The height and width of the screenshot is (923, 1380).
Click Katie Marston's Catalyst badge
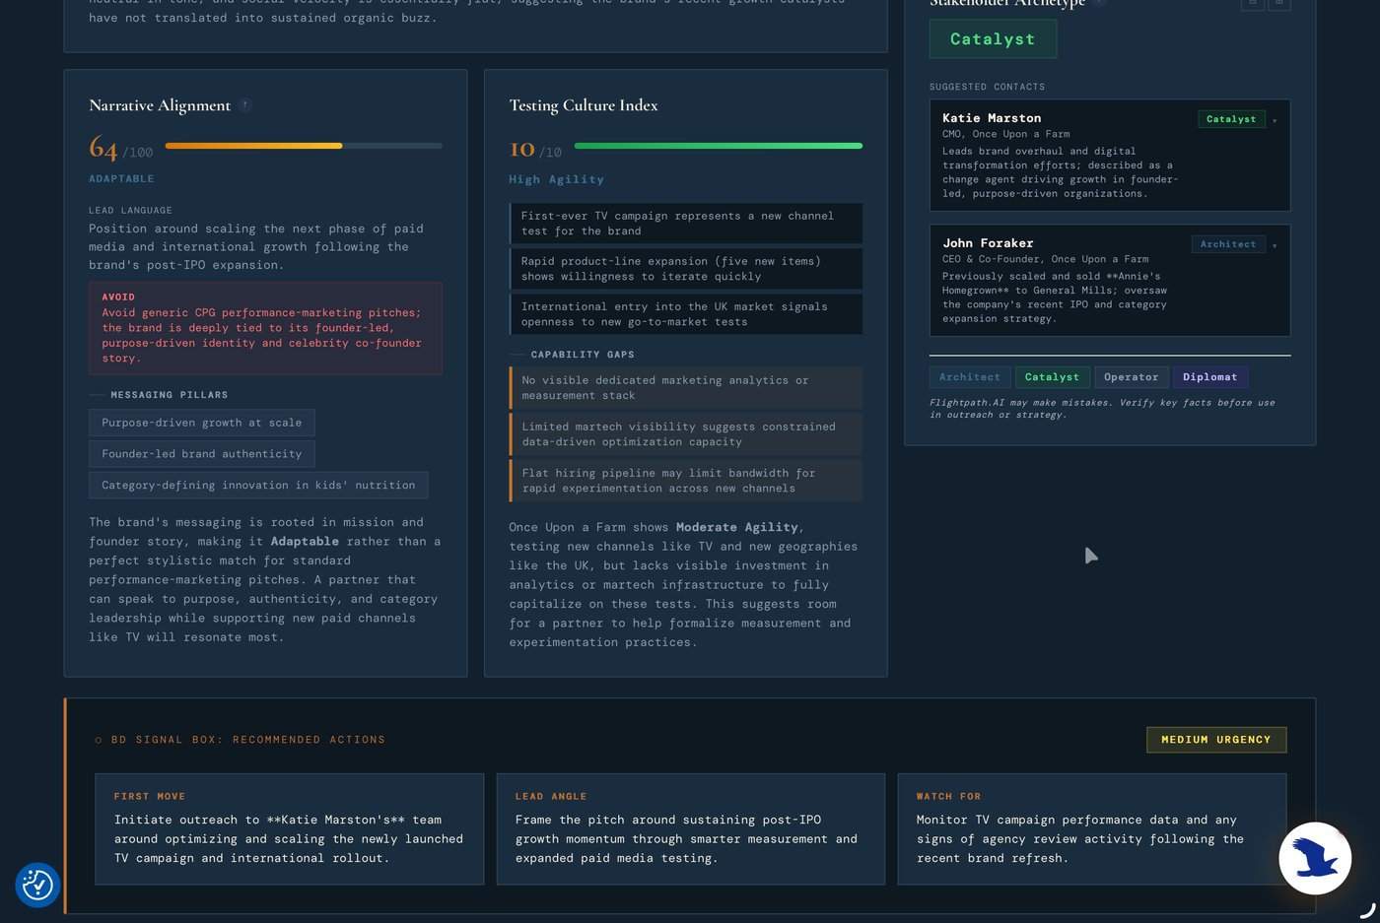[1231, 119]
